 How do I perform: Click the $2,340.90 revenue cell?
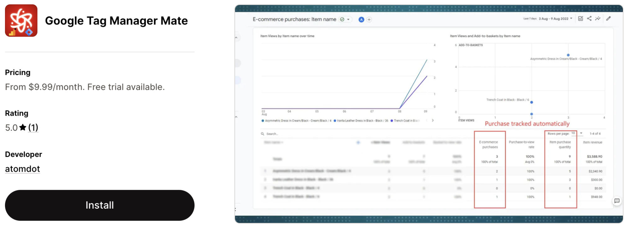tap(595, 171)
